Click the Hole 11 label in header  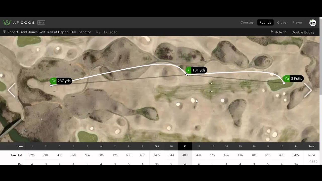pos(281,32)
